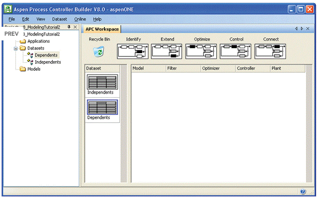Image resolution: width=319 pixels, height=200 pixels.
Task: Click the Models folder icon
Action: point(23,69)
